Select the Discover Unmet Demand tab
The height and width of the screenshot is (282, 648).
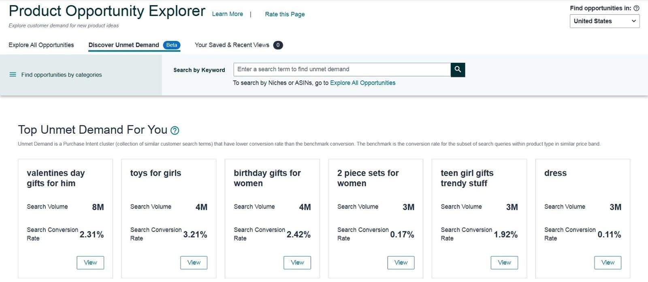coord(123,45)
